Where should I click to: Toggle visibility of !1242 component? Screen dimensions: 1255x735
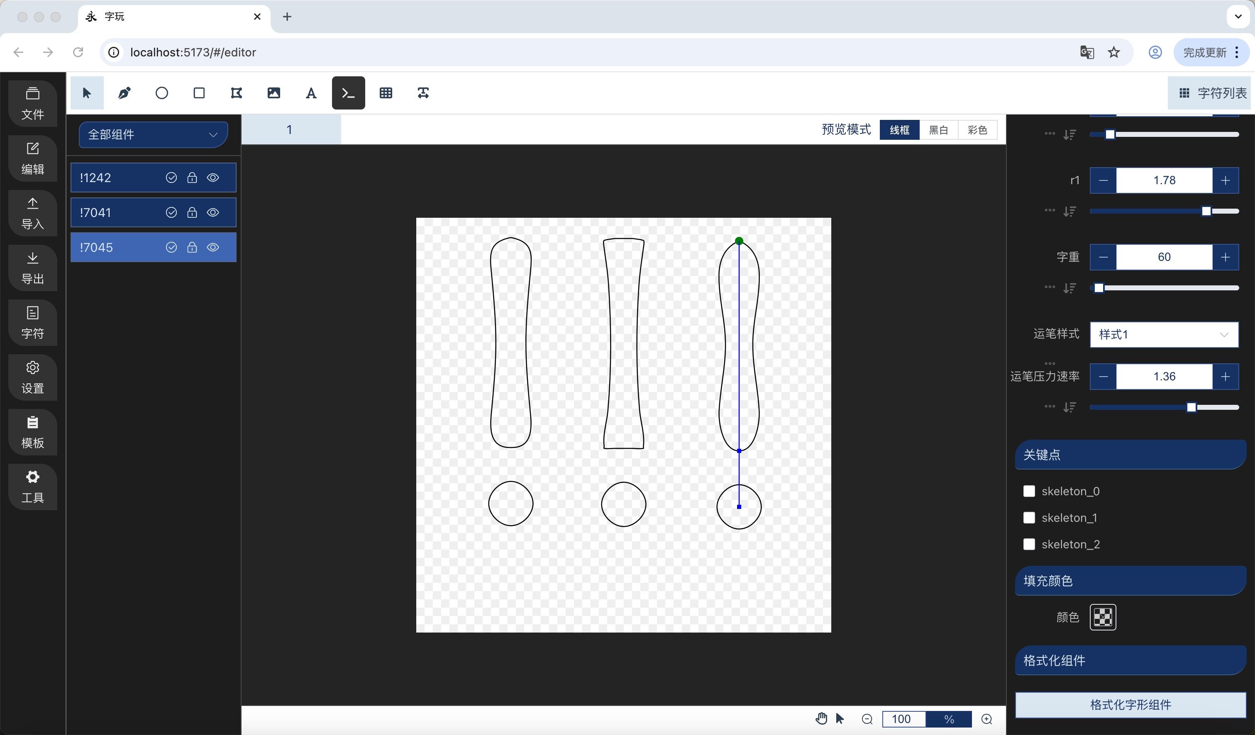pos(213,178)
